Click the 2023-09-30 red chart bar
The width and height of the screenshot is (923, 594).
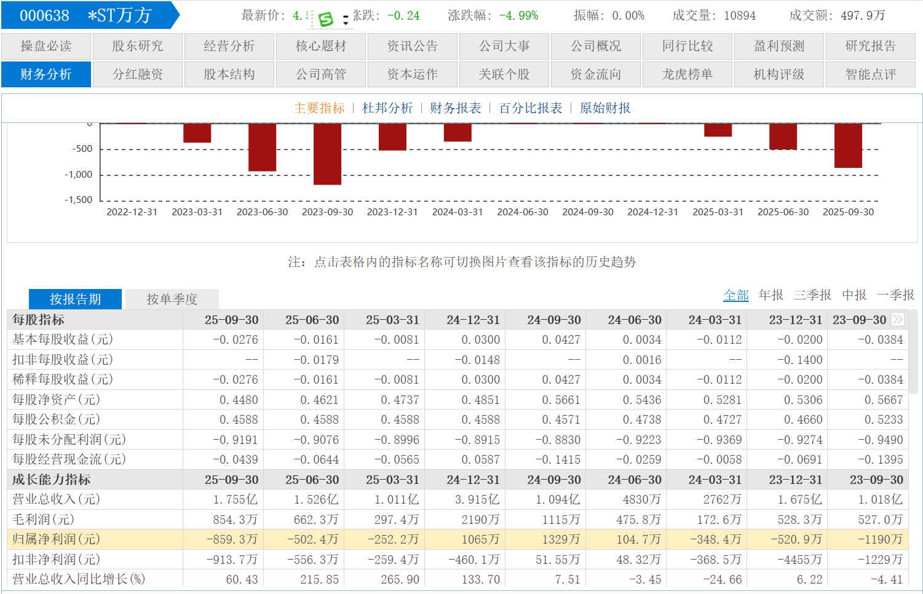pos(327,154)
